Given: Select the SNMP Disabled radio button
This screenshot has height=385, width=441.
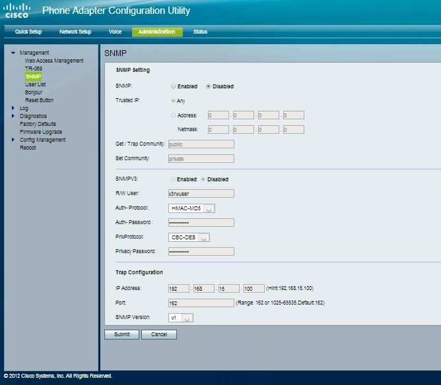Looking at the screenshot, I should tap(209, 86).
